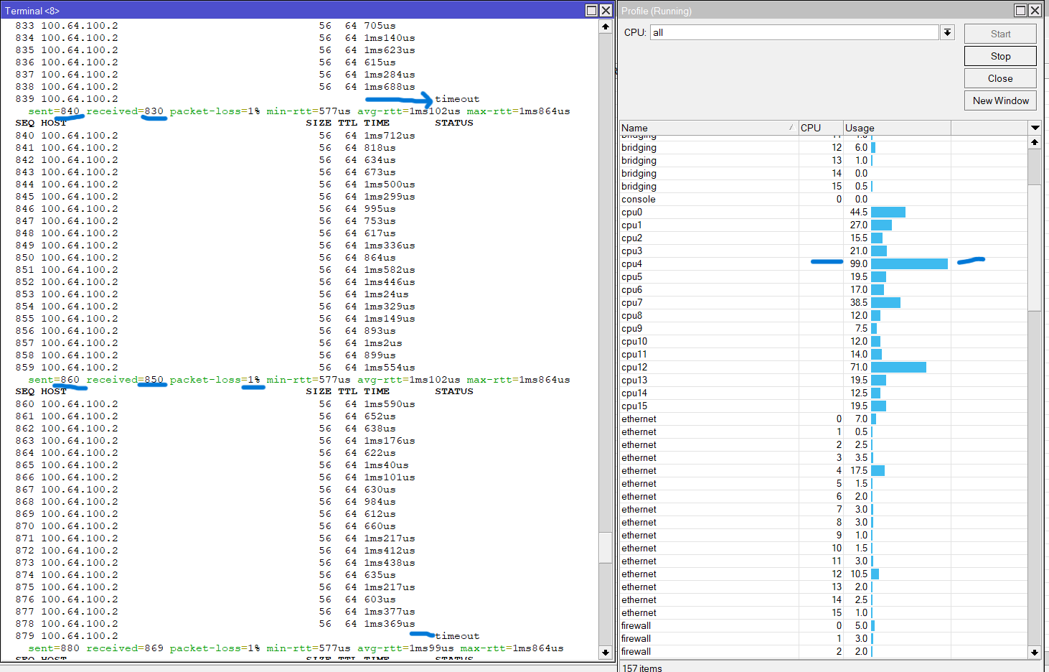The width and height of the screenshot is (1049, 672).
Task: Maximize the Terminal <8> window
Action: coord(591,10)
